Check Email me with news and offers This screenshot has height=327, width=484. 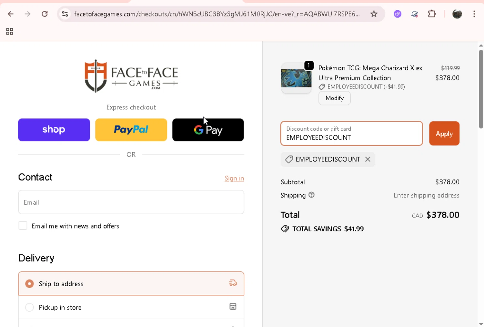23,226
